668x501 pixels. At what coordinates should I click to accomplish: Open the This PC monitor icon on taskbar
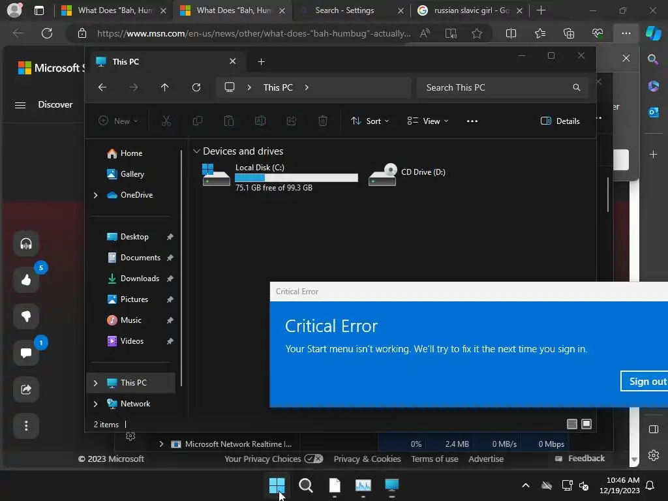point(391,485)
